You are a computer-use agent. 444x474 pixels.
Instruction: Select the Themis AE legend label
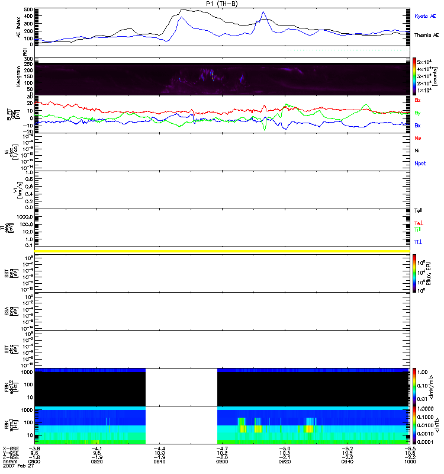[x=426, y=35]
